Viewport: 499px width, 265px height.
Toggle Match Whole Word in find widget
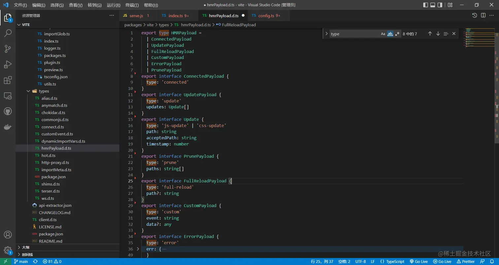(390, 34)
